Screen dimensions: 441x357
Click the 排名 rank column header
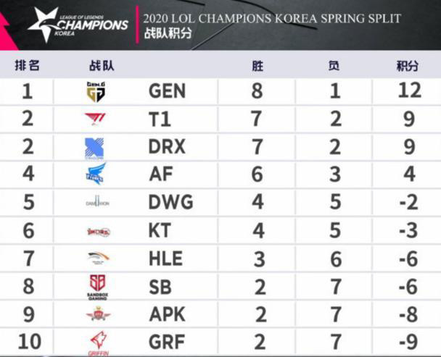(27, 65)
